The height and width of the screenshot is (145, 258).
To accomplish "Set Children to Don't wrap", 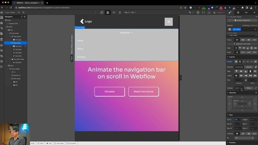I will (239, 88).
